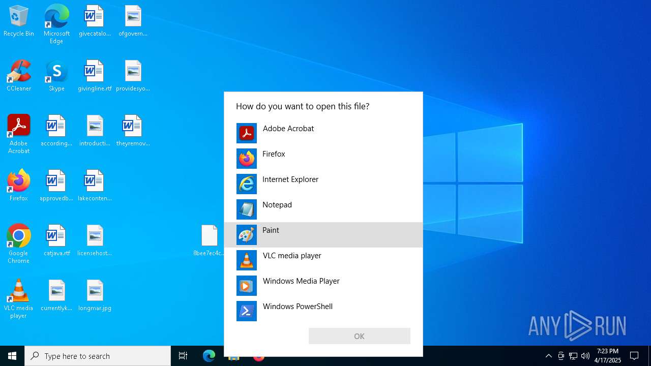The height and width of the screenshot is (366, 651).
Task: Select the CCleaner desktop shortcut
Action: (19, 76)
